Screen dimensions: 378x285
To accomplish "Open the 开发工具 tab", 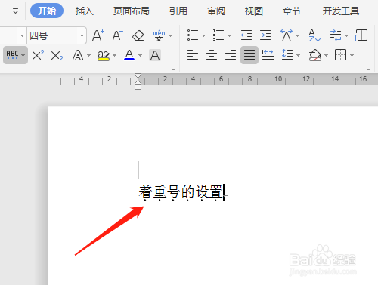I will (341, 11).
